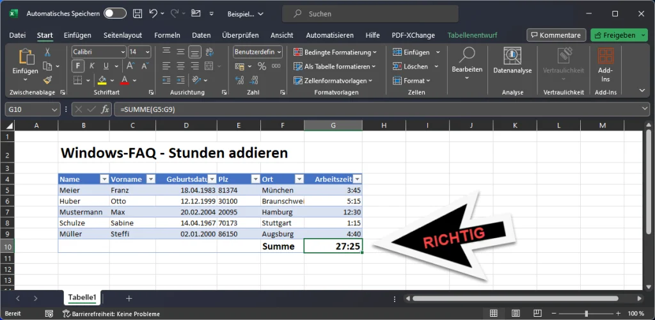Click the zoom slider in status bar
Viewport: 655px width, 320px height.
(587, 314)
